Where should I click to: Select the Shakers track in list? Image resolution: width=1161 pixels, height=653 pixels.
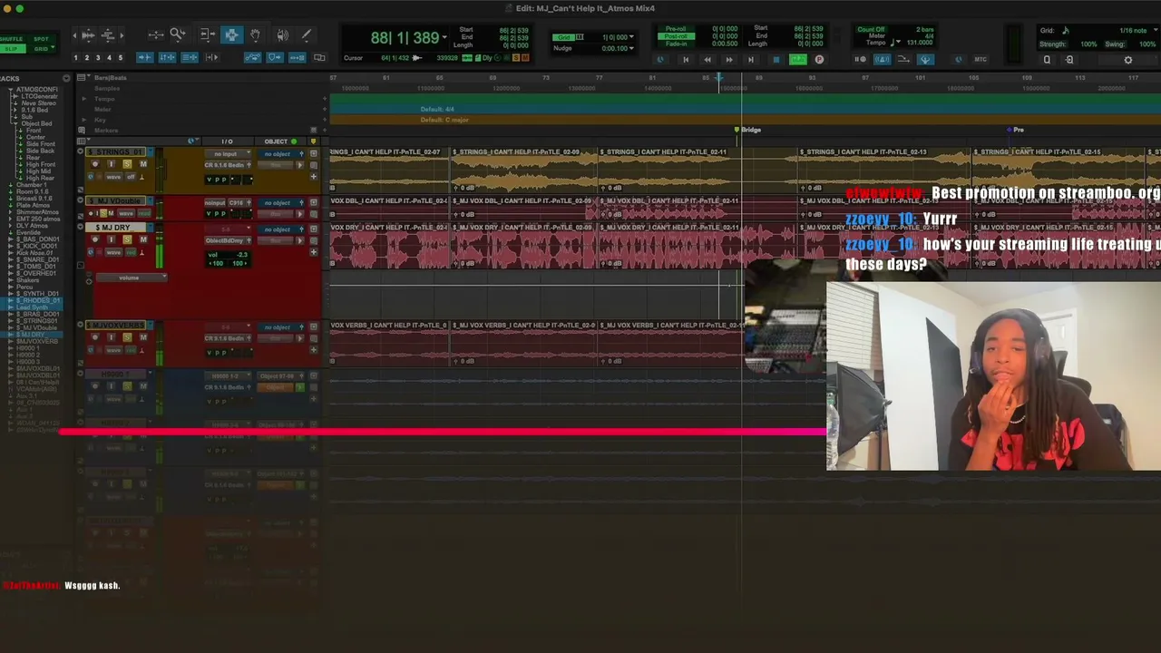click(28, 280)
